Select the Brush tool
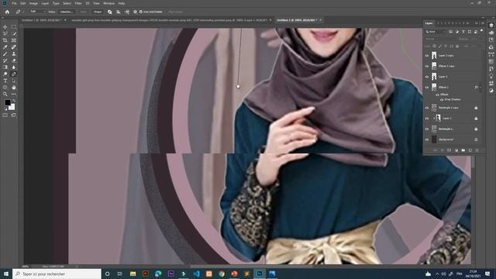 point(5,53)
